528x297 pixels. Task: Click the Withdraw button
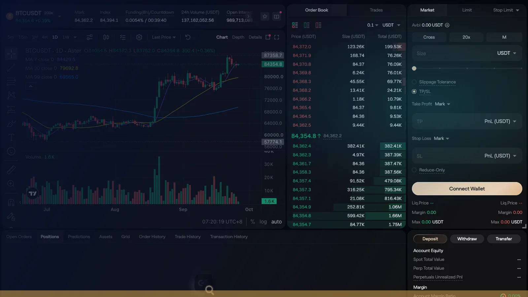(x=467, y=239)
